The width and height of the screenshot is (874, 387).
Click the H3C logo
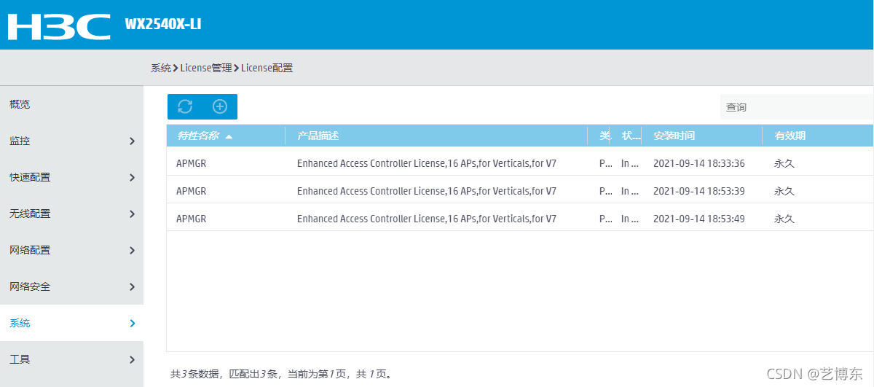tap(59, 26)
